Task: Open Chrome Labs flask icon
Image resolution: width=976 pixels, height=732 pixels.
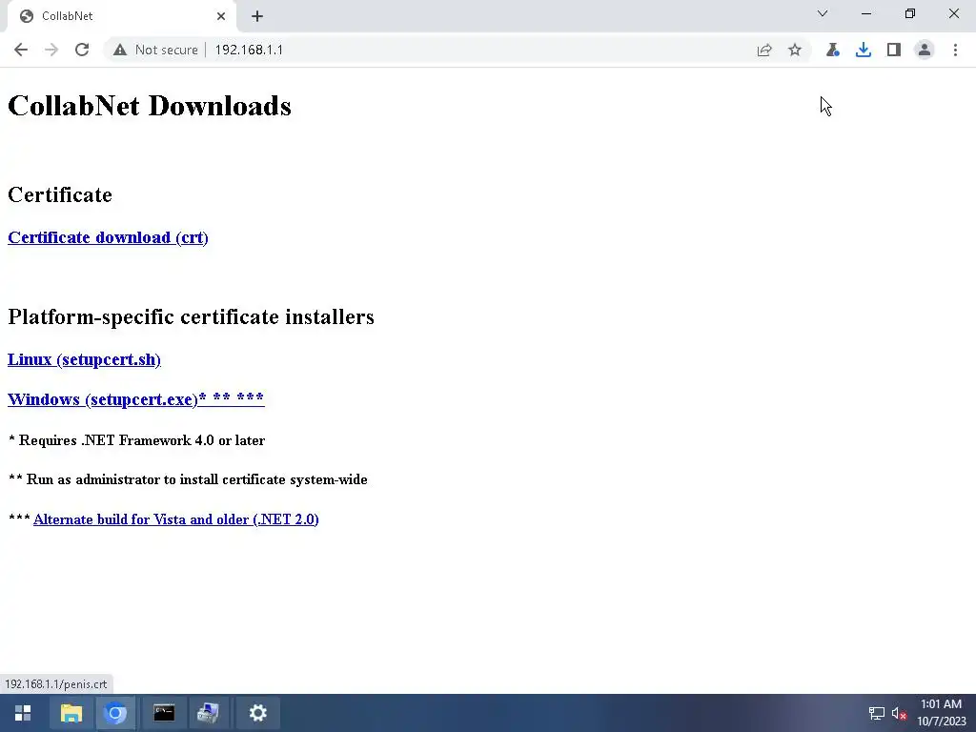Action: (833, 50)
